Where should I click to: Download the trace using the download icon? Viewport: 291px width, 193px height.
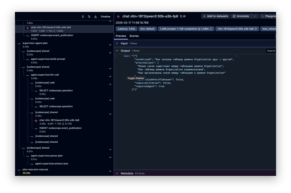96,17
